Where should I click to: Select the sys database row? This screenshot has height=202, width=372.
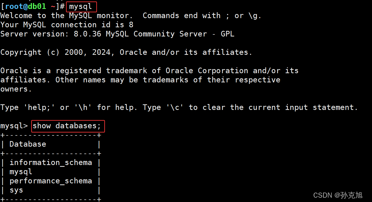tap(51, 190)
